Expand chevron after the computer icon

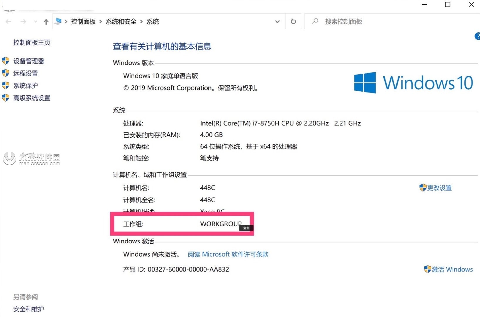66,21
